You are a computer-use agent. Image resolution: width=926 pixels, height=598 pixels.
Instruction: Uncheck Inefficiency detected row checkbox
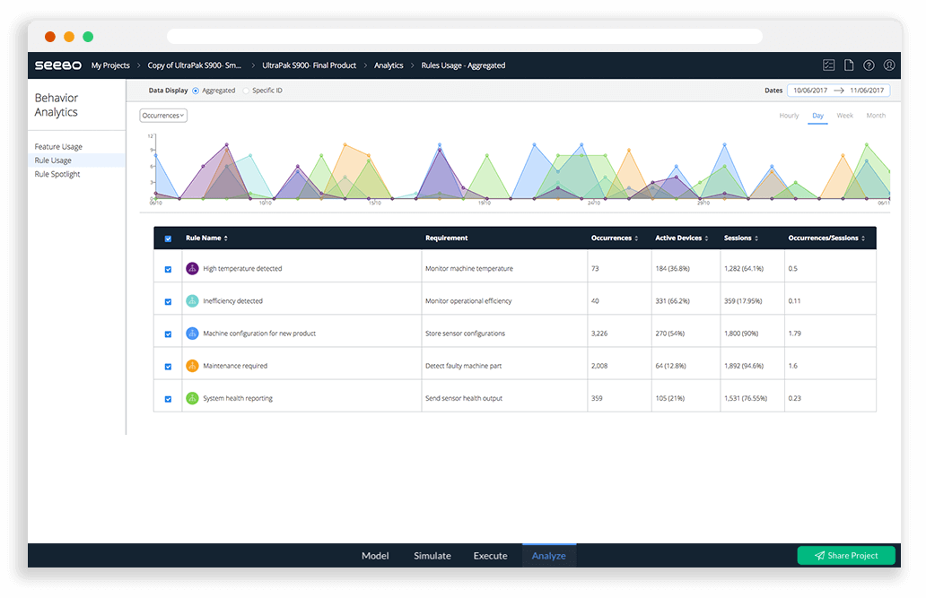coord(169,301)
